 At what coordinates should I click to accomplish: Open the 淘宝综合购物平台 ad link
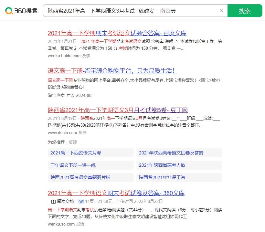coord(113,71)
